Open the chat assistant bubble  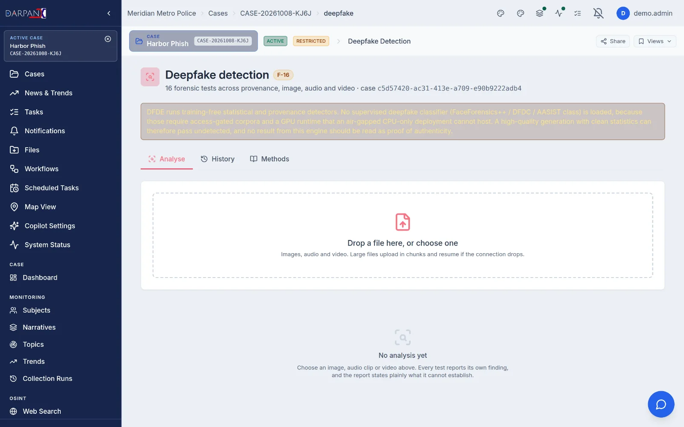click(x=661, y=404)
